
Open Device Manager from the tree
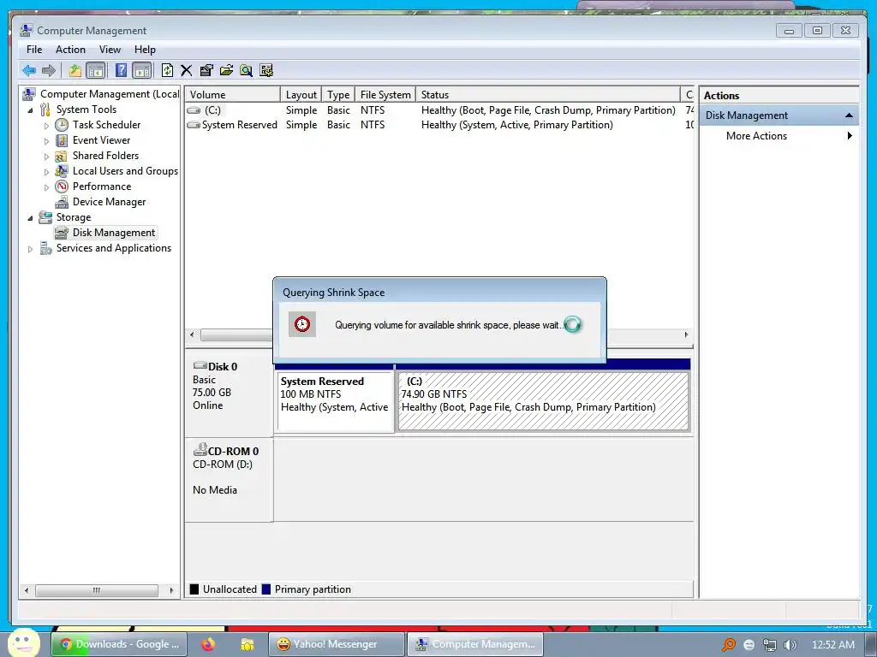click(x=109, y=202)
